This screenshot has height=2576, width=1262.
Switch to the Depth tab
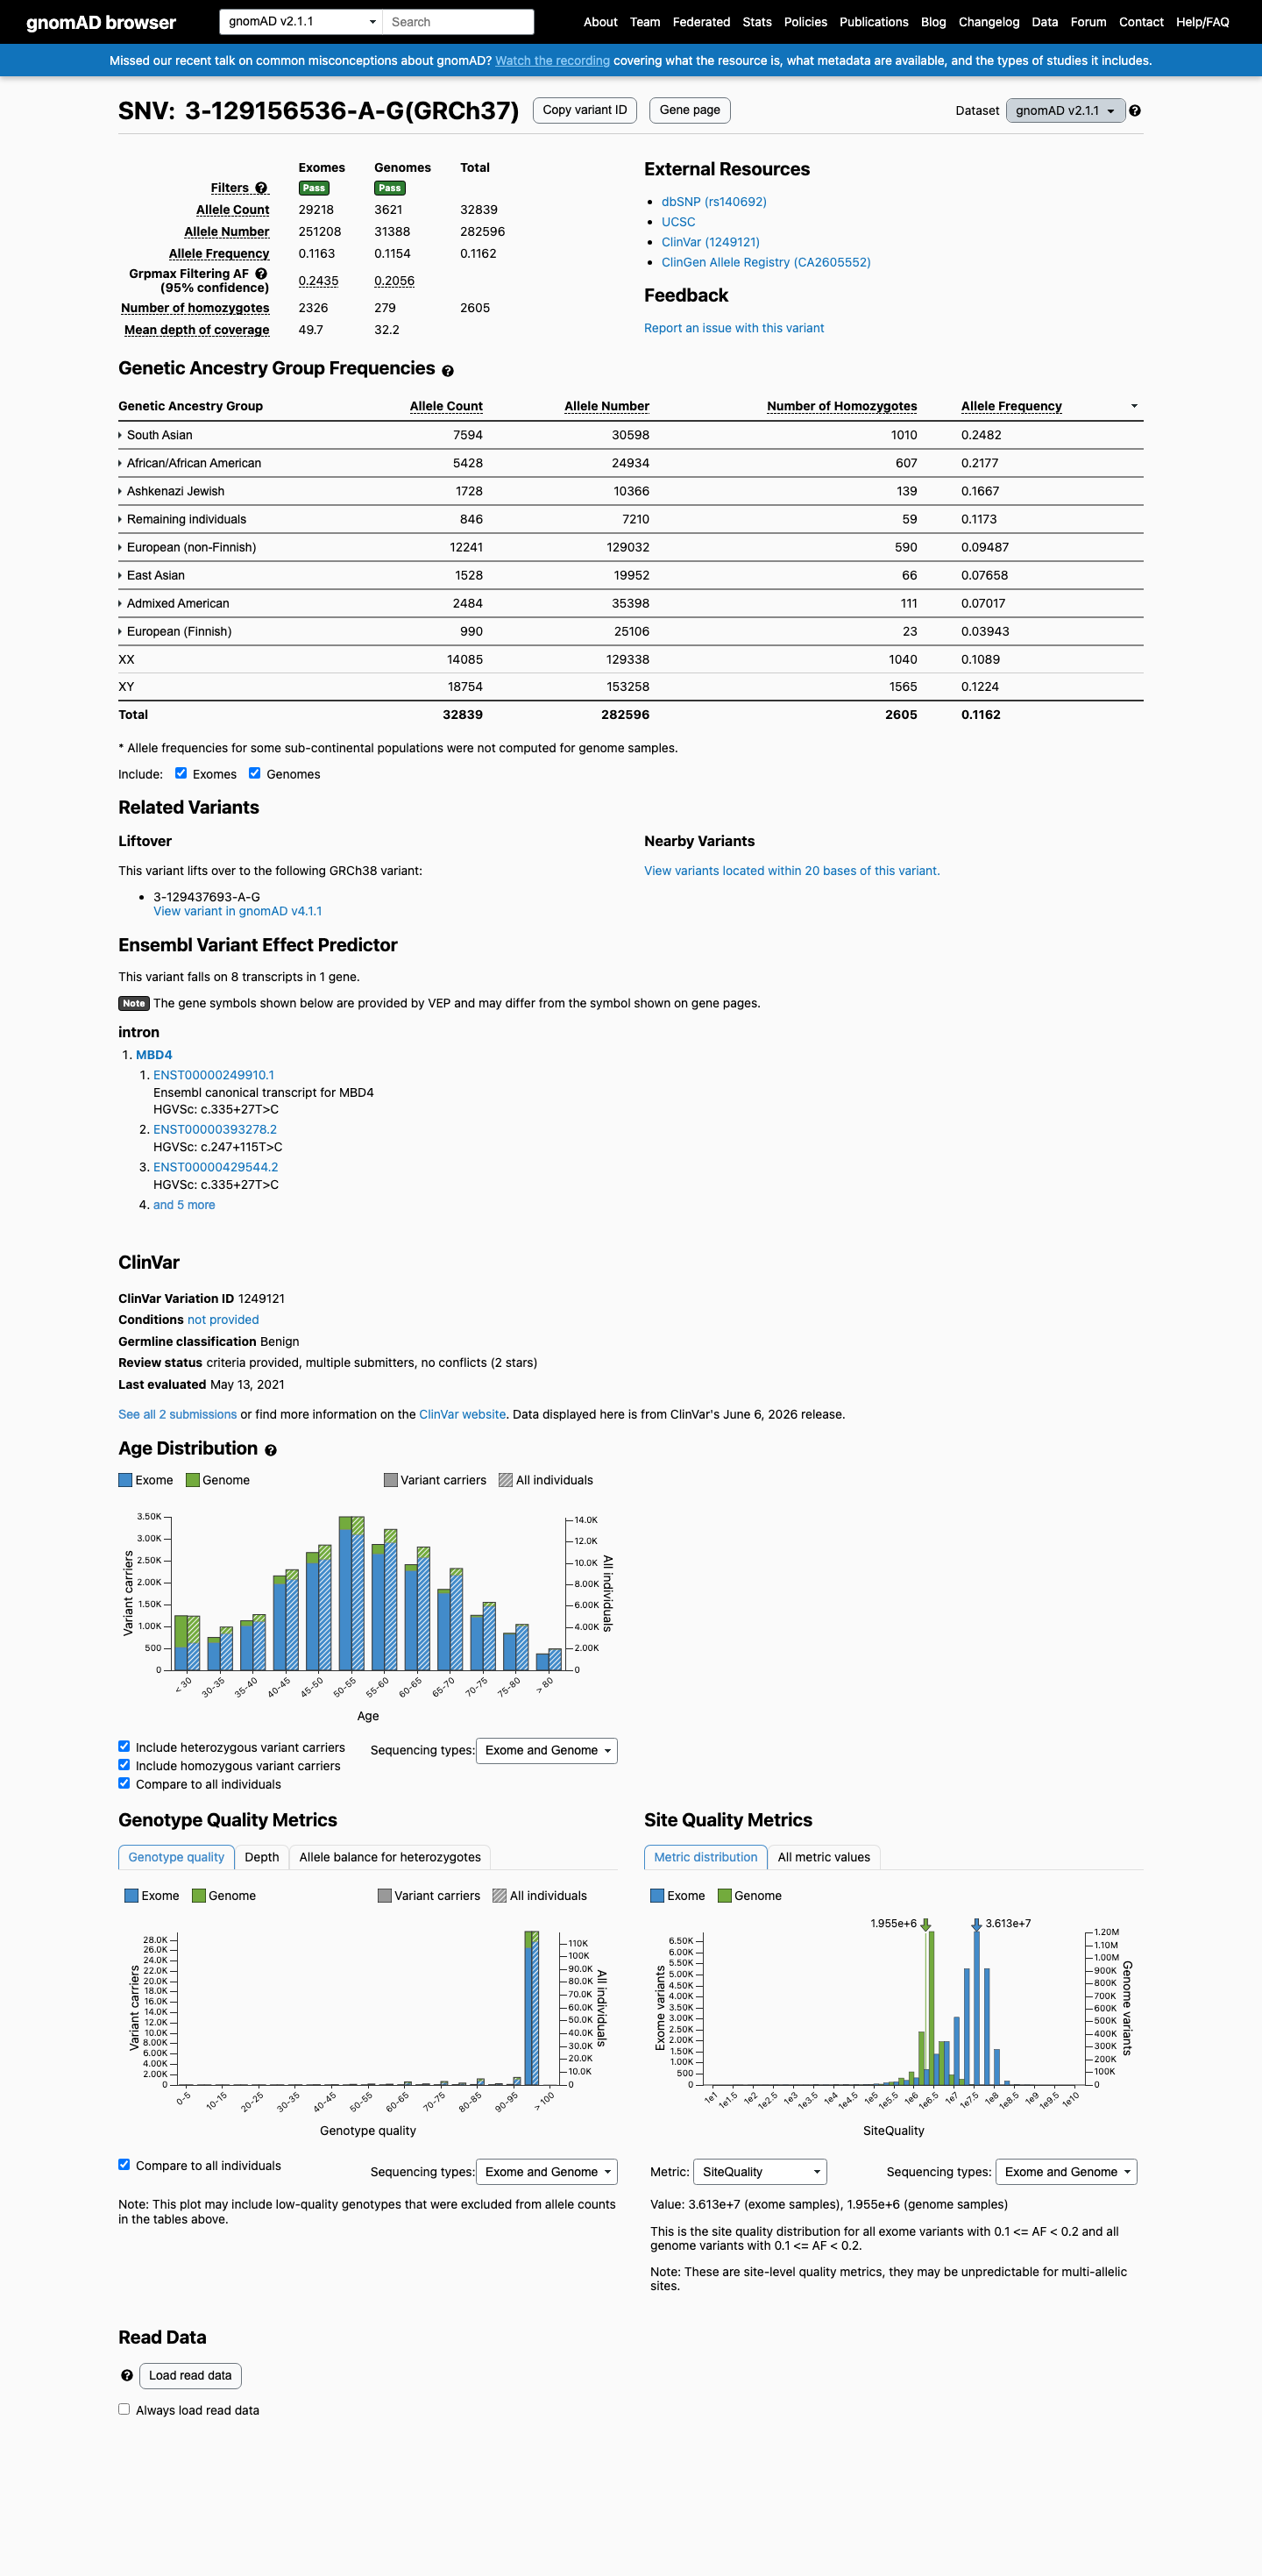[262, 1857]
